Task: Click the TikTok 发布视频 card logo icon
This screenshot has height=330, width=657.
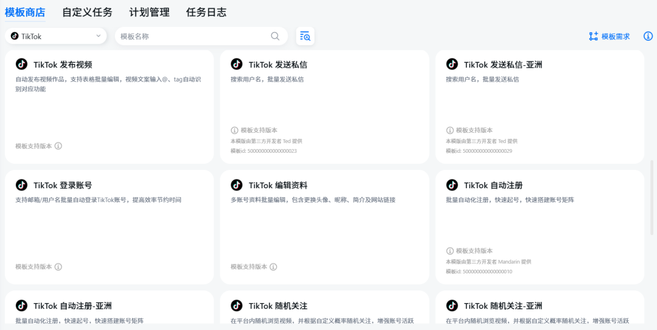Action: point(21,64)
